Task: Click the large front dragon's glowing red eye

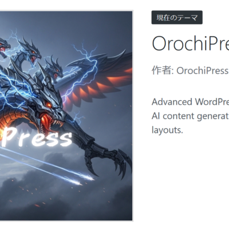Action: [x=49, y=104]
